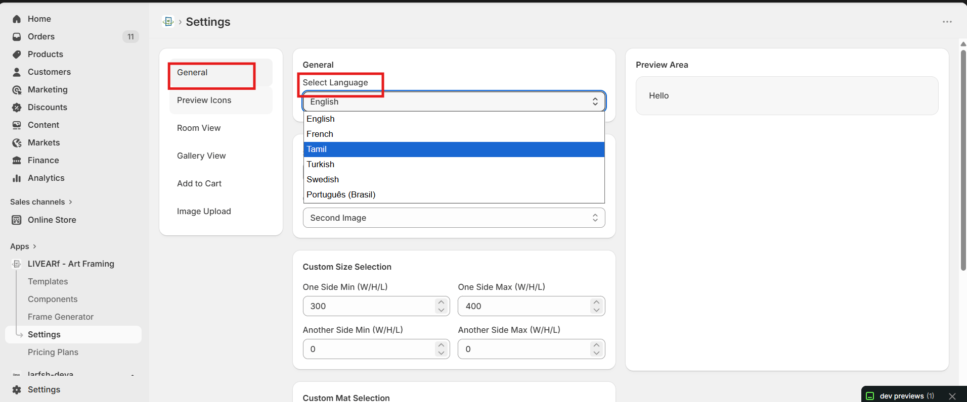
Task: Click the dev previews green icon
Action: pyautogui.click(x=870, y=396)
